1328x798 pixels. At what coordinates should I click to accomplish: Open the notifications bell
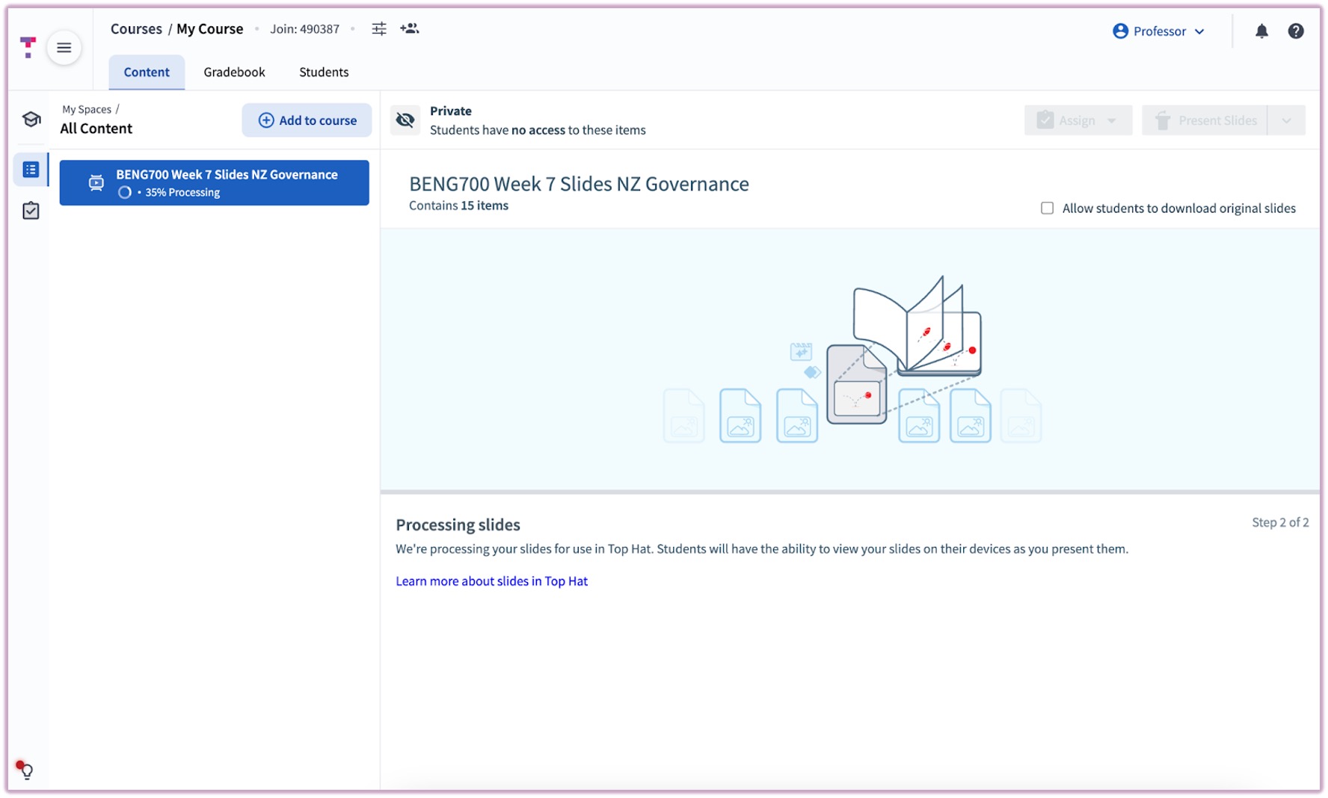tap(1261, 31)
